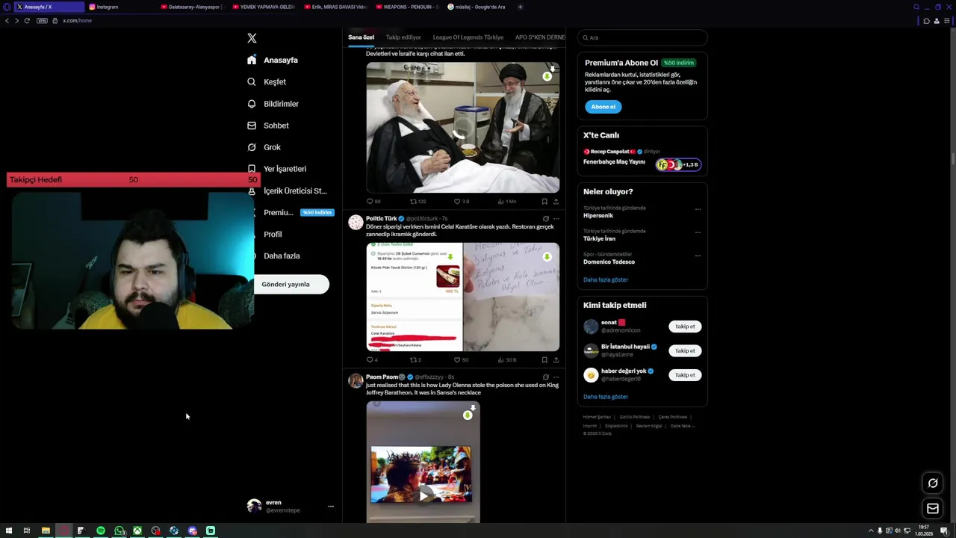This screenshot has height=538, width=956.
Task: Bookmark the cleric photo post
Action: [x=544, y=201]
